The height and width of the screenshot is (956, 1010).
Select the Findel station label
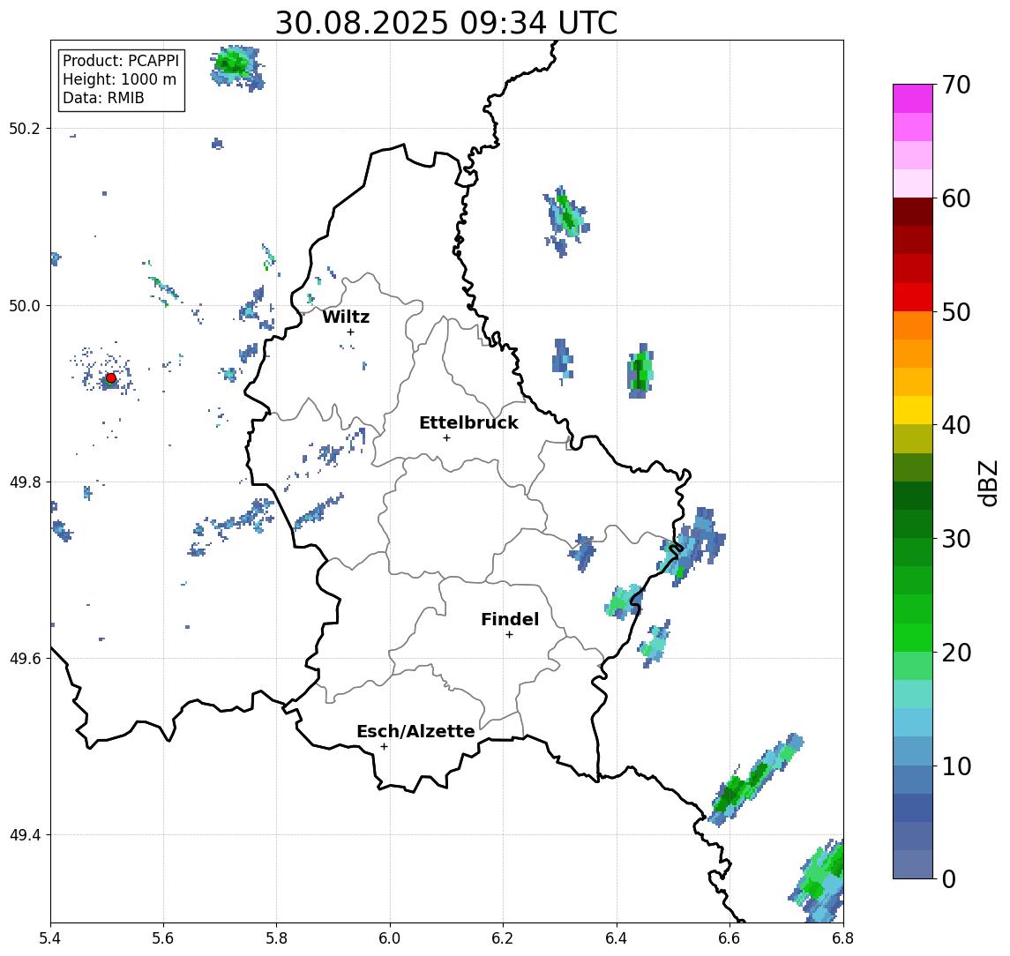click(510, 619)
